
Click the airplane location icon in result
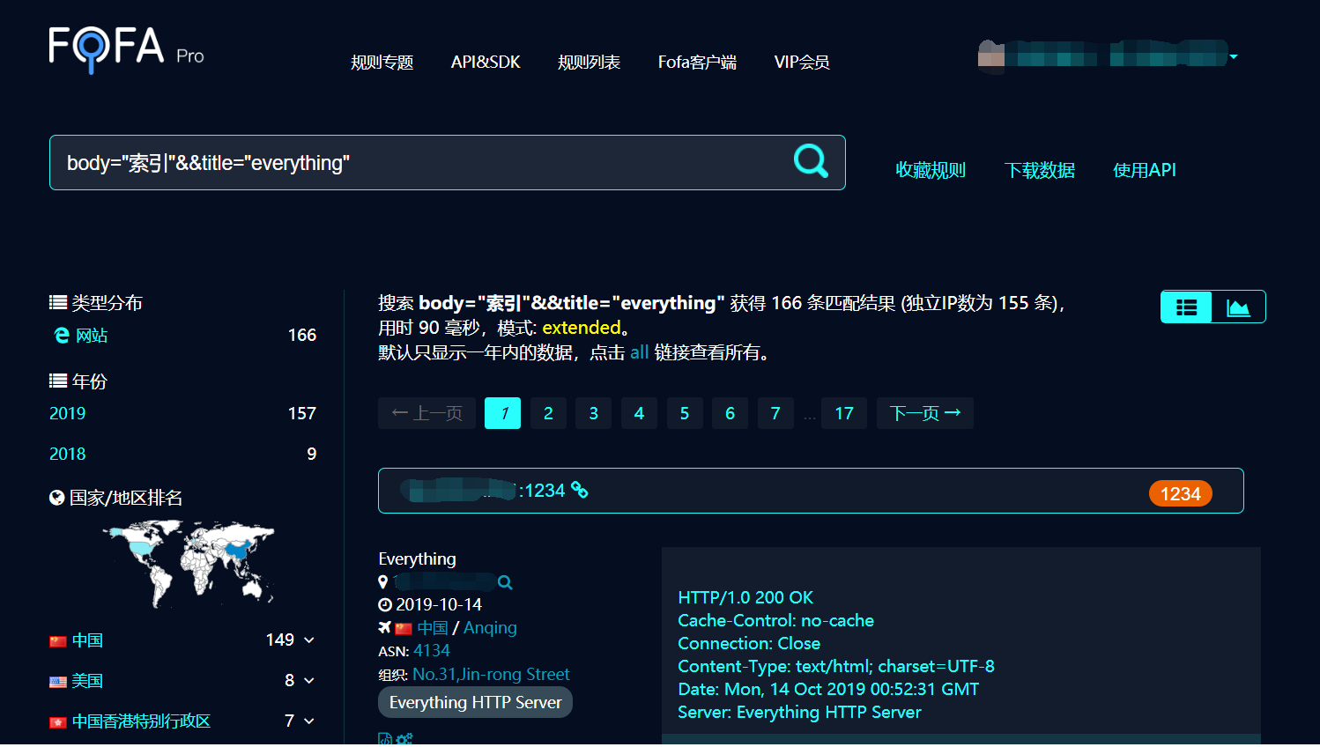point(384,628)
